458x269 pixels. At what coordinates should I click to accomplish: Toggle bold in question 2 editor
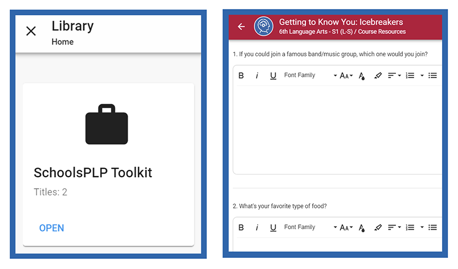[241, 228]
